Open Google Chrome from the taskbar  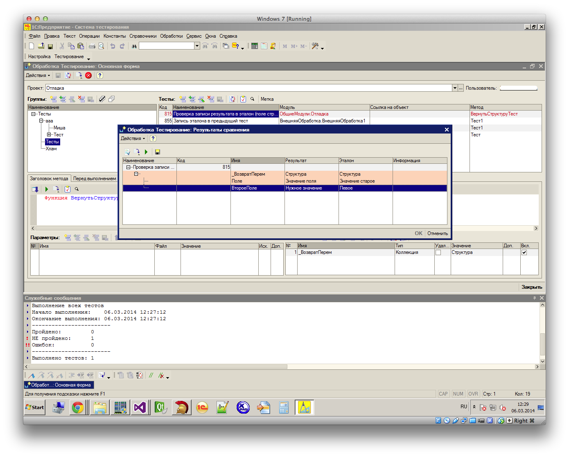(78, 407)
